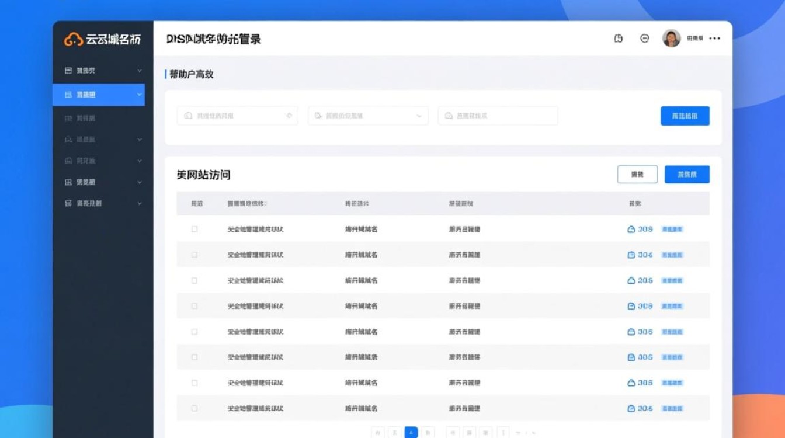This screenshot has height=438, width=785.
Task: Click the blue action link in the second row
Action: pyautogui.click(x=672, y=255)
